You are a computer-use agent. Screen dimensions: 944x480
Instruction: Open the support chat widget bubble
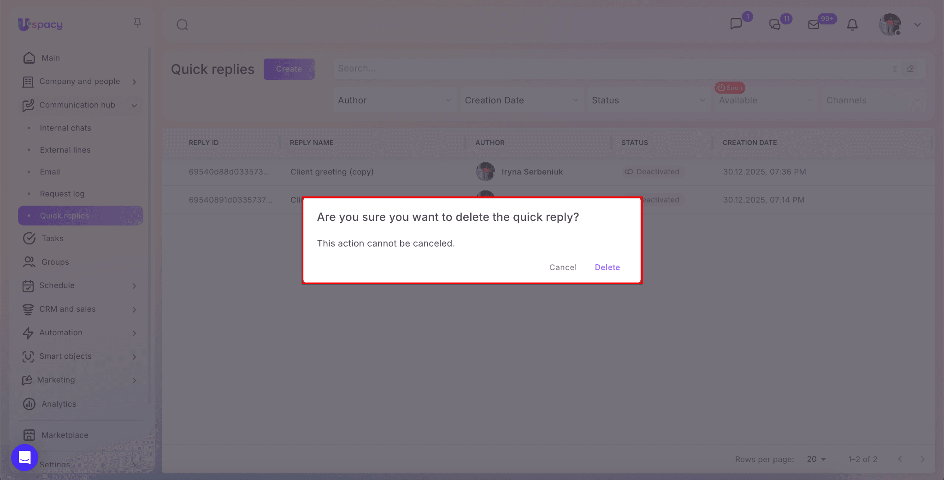24,457
